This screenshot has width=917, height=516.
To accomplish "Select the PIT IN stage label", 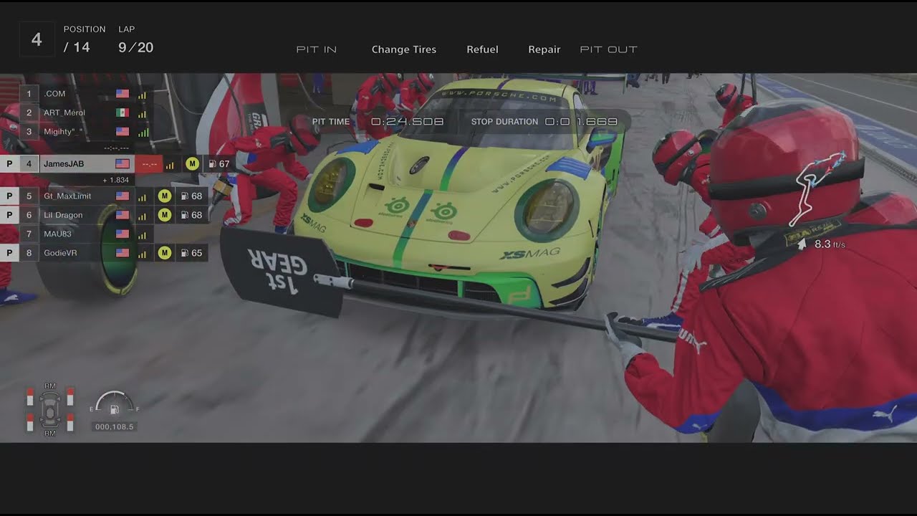I will coord(317,49).
